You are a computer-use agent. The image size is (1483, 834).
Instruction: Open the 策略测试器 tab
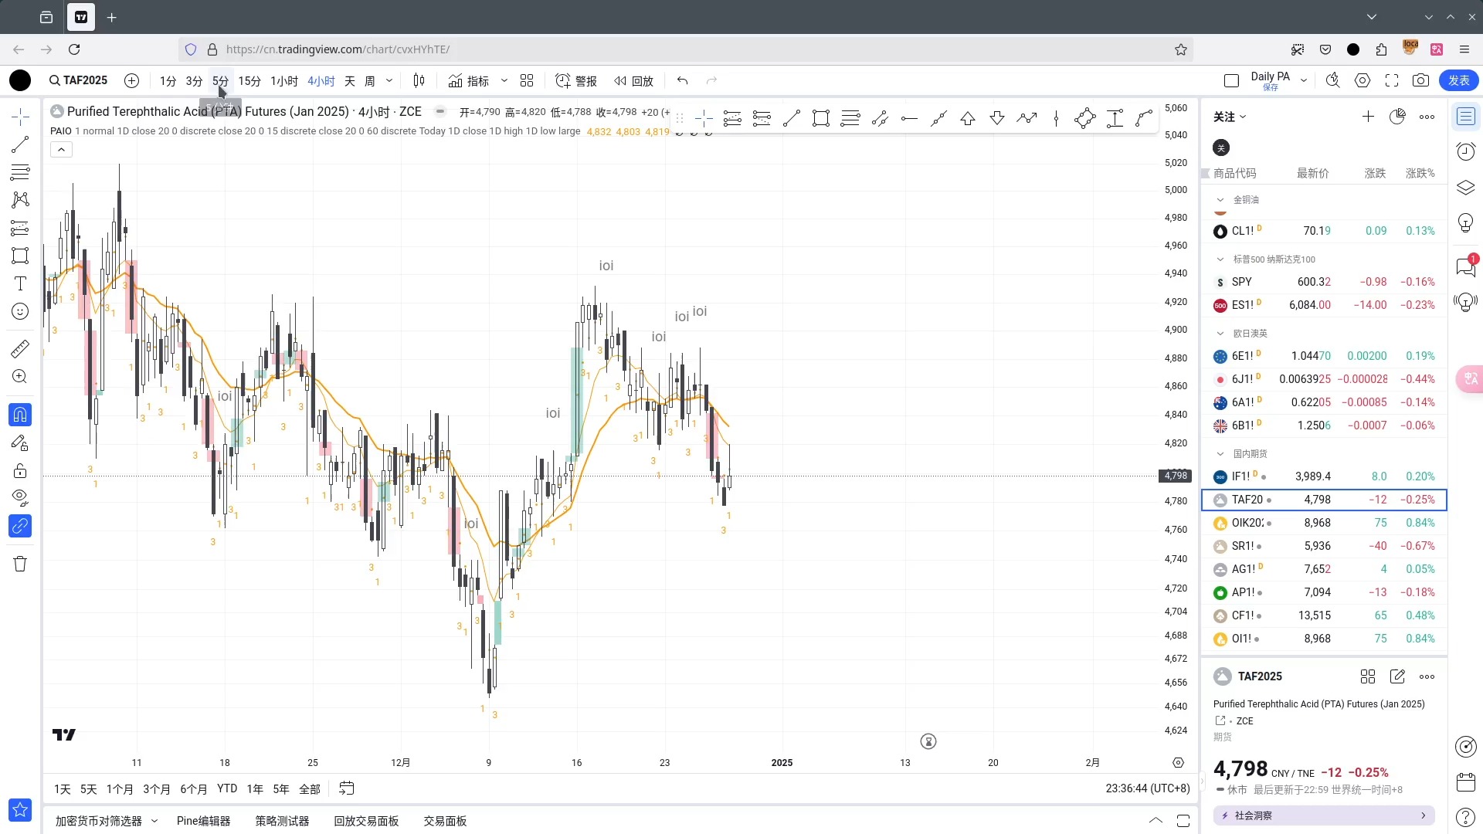coord(282,821)
